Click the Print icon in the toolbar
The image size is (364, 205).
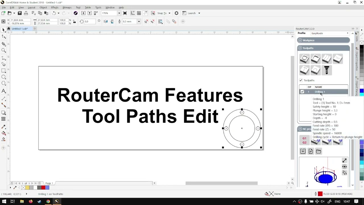coord(26,13)
